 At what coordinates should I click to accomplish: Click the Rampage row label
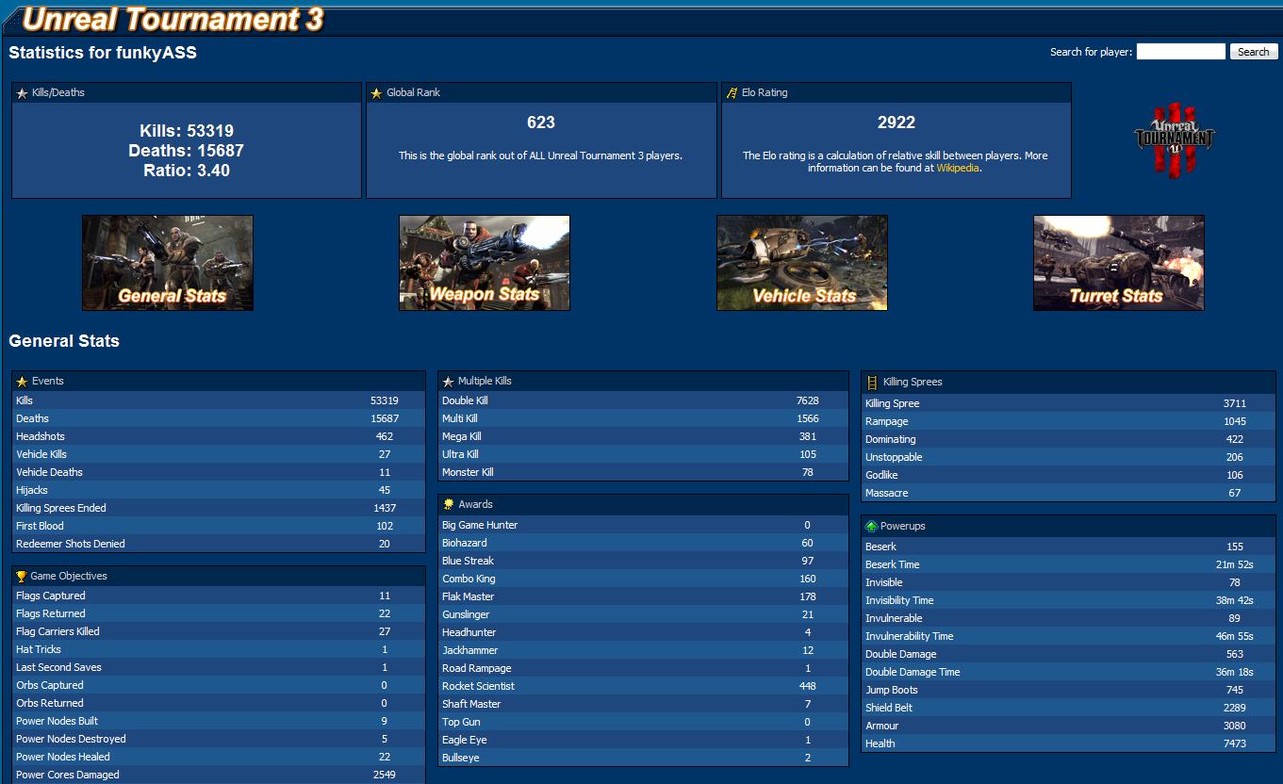pos(887,421)
